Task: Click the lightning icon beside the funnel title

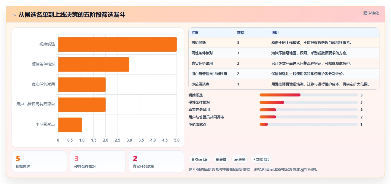Action: pos(14,15)
